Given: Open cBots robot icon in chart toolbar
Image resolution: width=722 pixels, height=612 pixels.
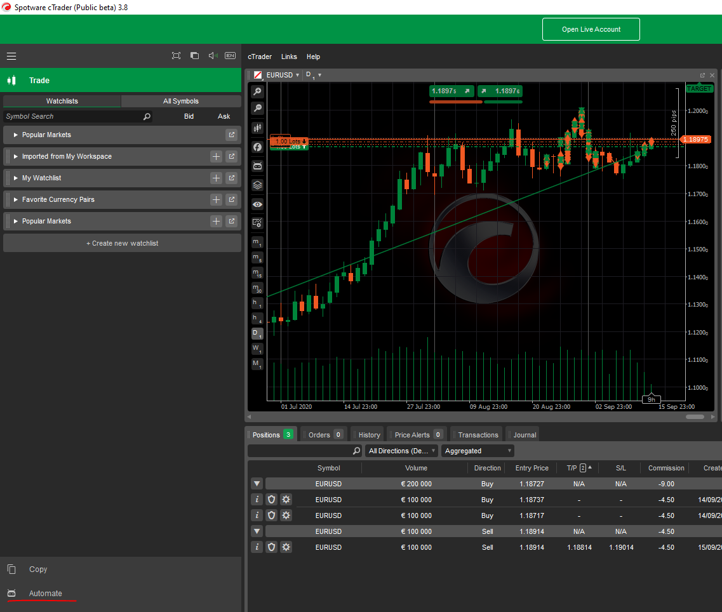Looking at the screenshot, I should coord(257,166).
